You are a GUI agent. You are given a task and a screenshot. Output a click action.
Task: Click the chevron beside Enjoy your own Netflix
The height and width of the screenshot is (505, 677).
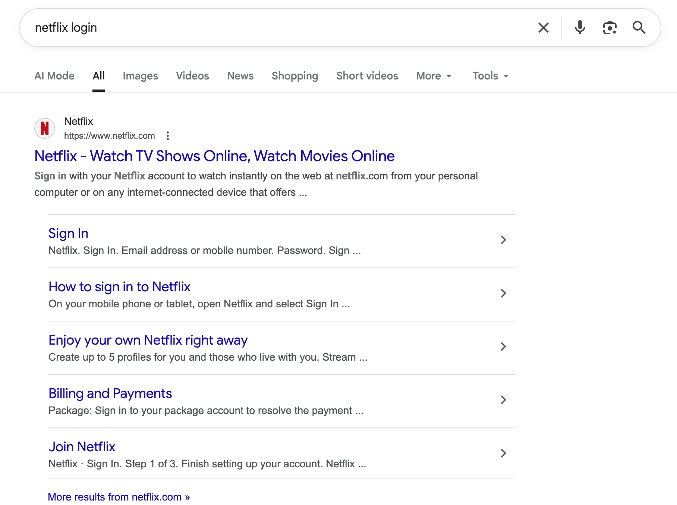pyautogui.click(x=504, y=346)
